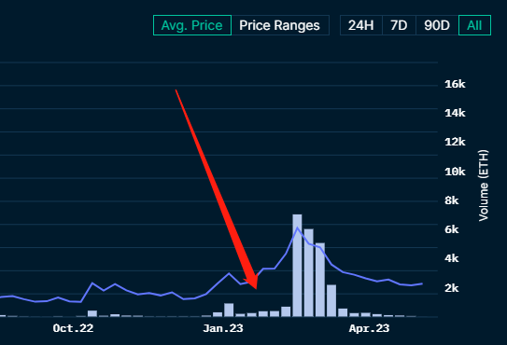Click the 14k volume axis label

tap(455, 113)
